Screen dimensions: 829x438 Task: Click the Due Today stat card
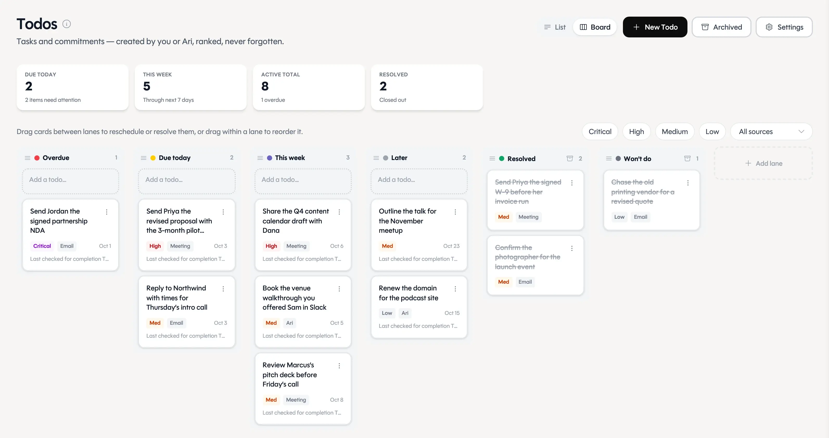pyautogui.click(x=72, y=87)
